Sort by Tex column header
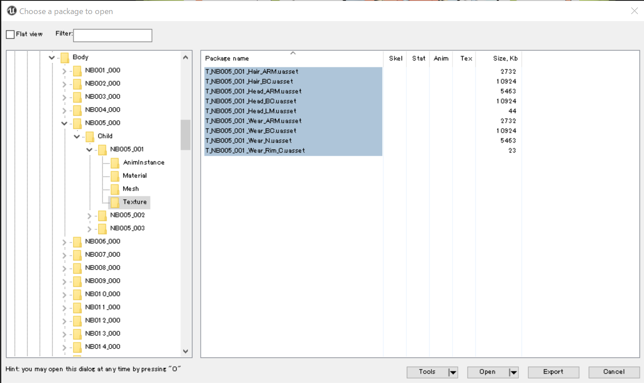The height and width of the screenshot is (383, 644). coord(464,58)
